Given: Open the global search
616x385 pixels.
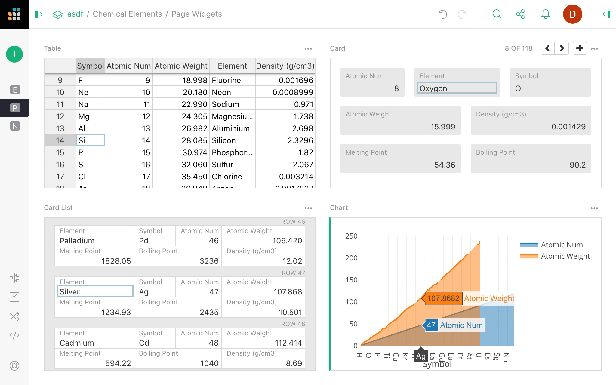Looking at the screenshot, I should point(497,14).
